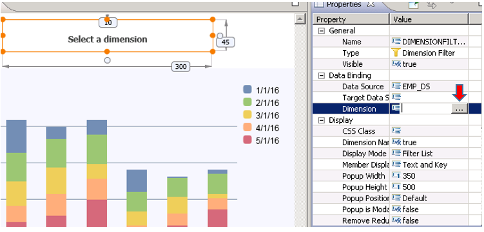Click the Visible true boolean icon
Image resolution: width=484 pixels, height=232 pixels.
click(x=396, y=64)
